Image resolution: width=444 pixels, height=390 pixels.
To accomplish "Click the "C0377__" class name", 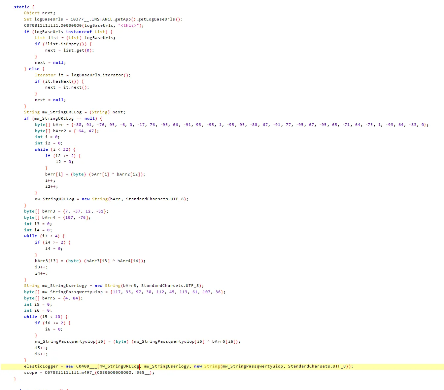I will pos(80,19).
